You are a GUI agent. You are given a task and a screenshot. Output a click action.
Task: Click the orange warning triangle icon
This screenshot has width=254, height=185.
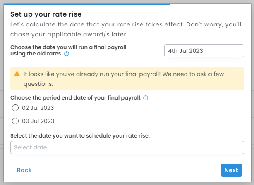tap(17, 74)
